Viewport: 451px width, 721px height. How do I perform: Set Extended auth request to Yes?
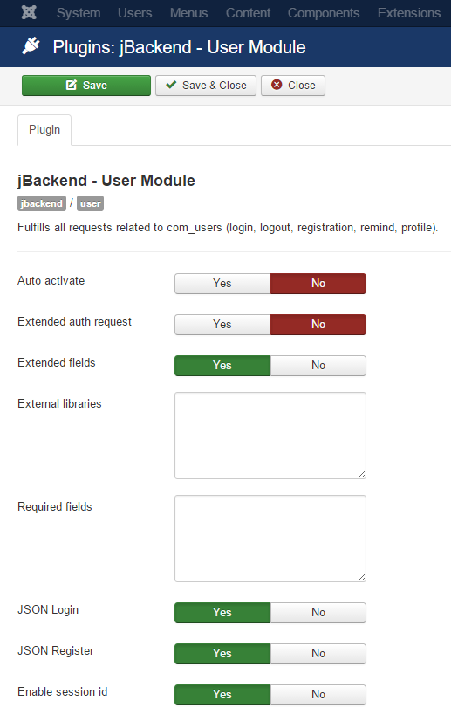222,324
